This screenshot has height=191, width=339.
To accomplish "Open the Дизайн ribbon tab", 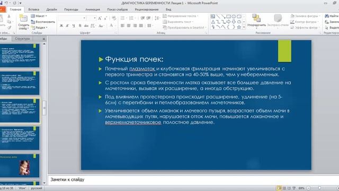I will coord(52,10).
